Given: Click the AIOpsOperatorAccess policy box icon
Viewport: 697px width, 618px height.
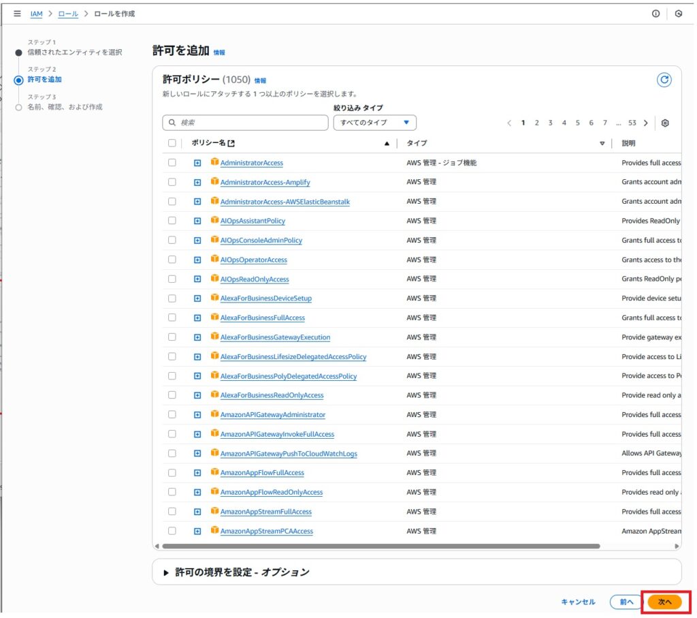Looking at the screenshot, I should pyautogui.click(x=214, y=258).
